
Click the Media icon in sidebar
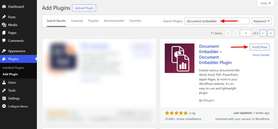4,25
